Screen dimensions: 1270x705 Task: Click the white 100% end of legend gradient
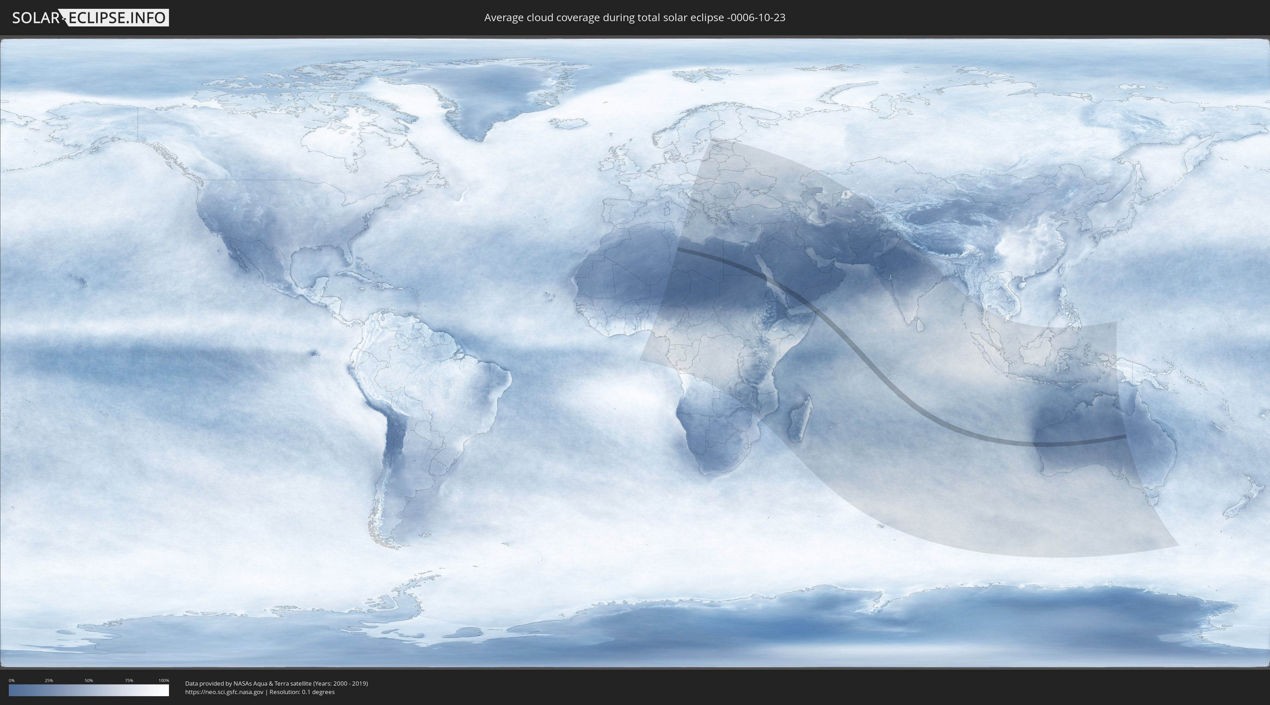[165, 690]
